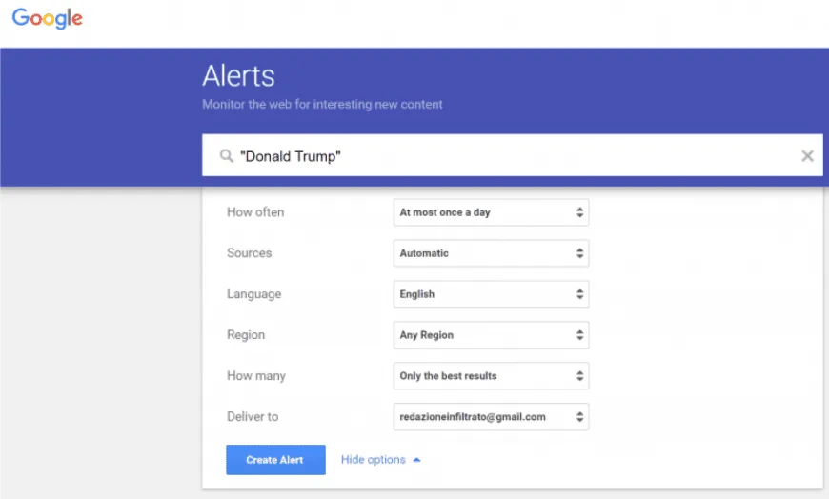
Task: Click the Alerts page heading
Action: click(238, 77)
